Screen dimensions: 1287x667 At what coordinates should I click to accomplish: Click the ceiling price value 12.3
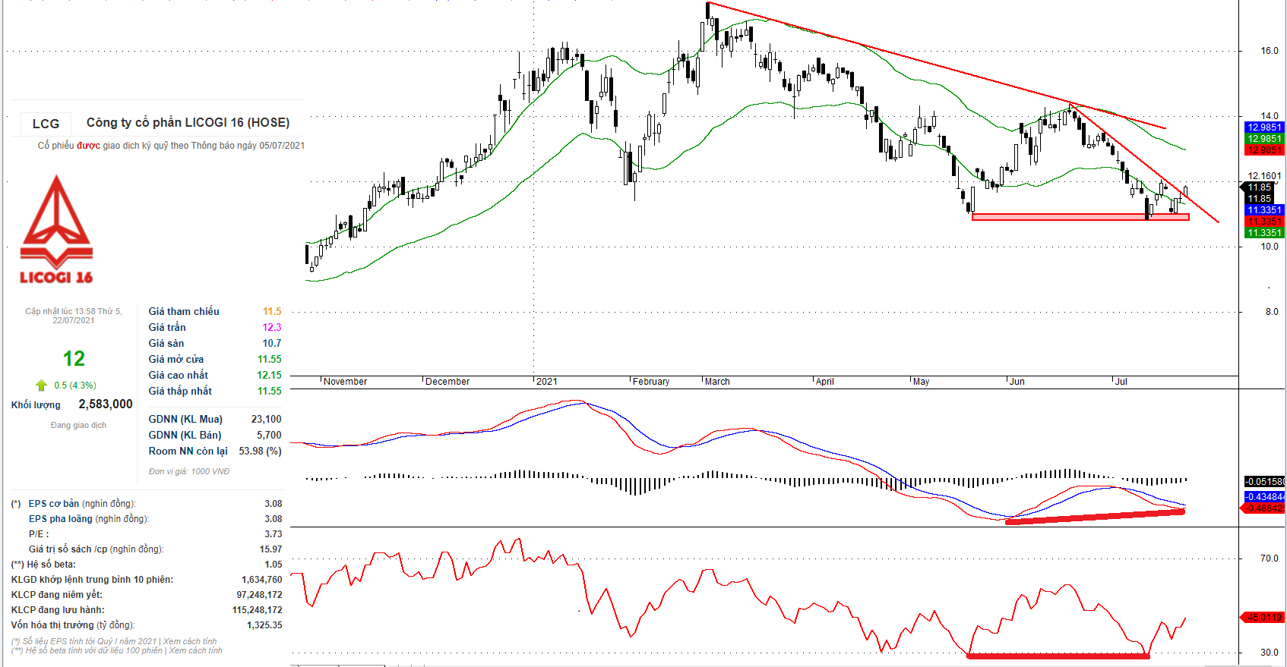point(272,327)
